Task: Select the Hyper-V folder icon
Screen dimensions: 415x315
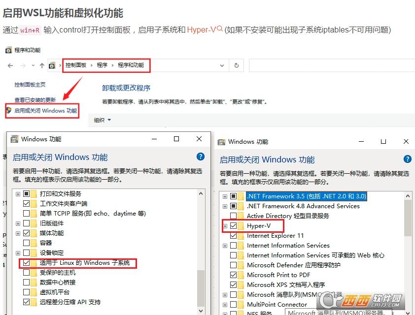Action: click(241, 226)
